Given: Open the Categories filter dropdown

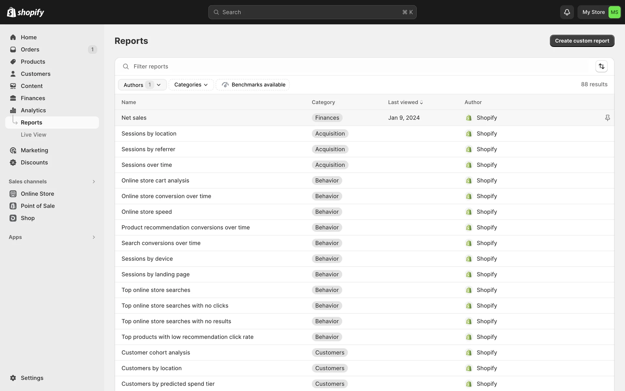Looking at the screenshot, I should 191,85.
